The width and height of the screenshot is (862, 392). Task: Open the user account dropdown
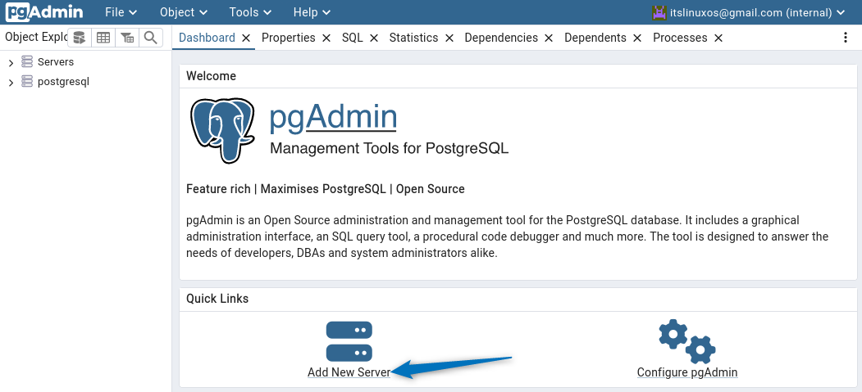coord(748,12)
